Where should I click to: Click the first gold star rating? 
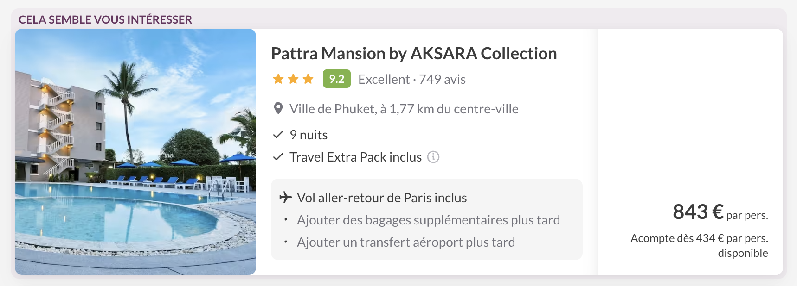278,79
